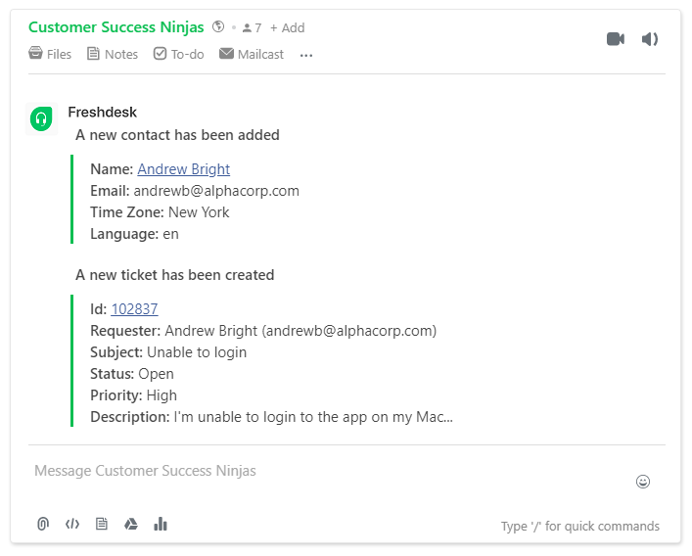This screenshot has height=556, width=692.
Task: Create a poll with bar chart icon
Action: click(x=161, y=524)
